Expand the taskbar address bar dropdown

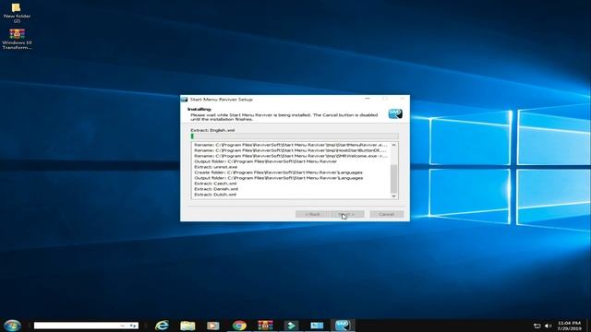coord(123,326)
